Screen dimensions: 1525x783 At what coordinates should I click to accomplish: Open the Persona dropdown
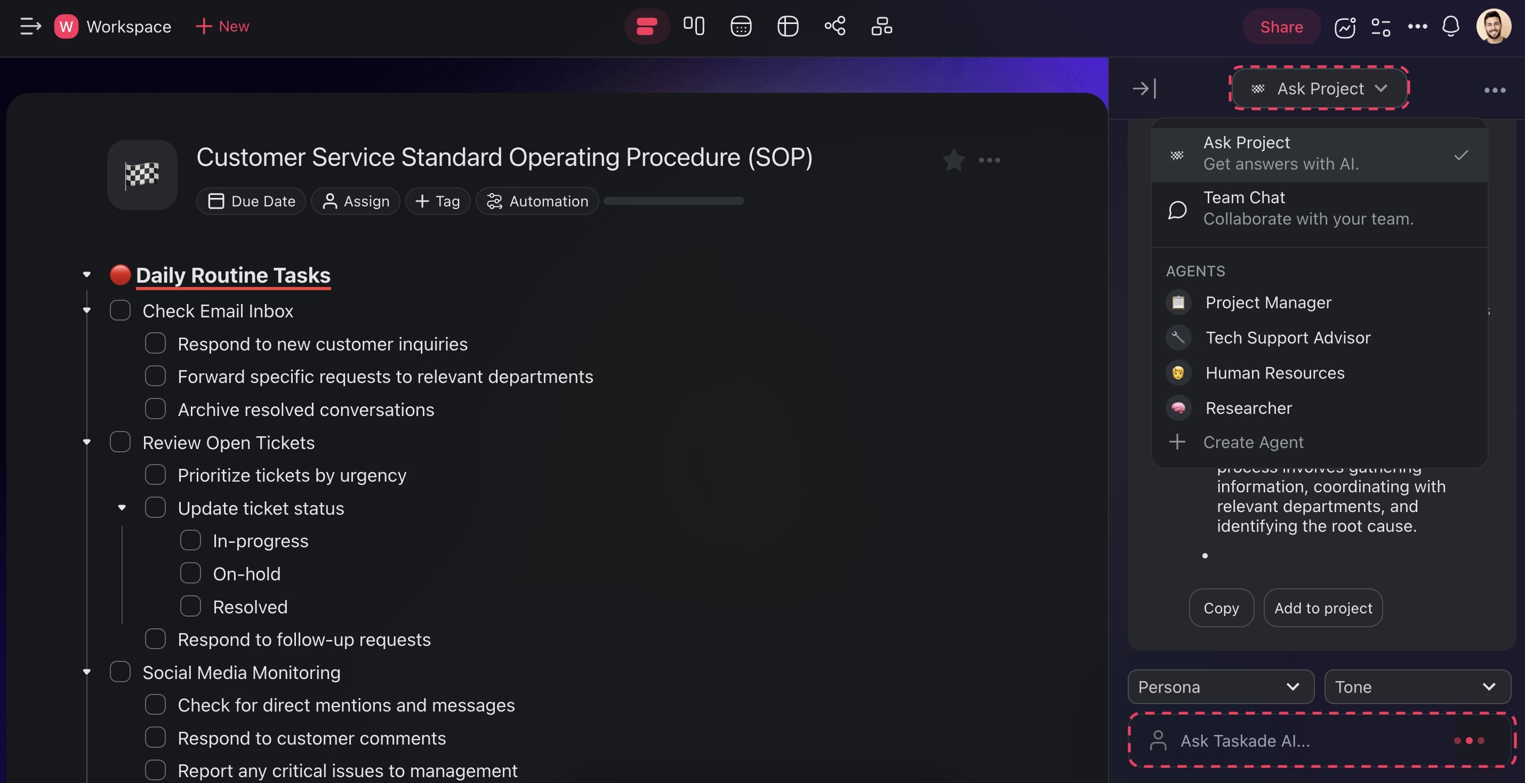coord(1220,686)
